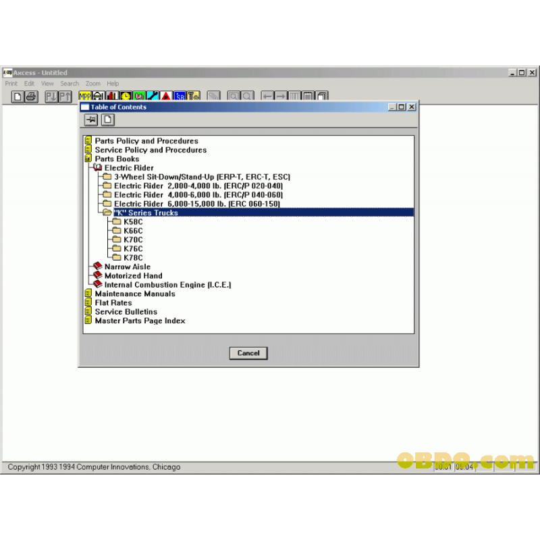Open the Print menu
The width and height of the screenshot is (540, 540).
(11, 83)
